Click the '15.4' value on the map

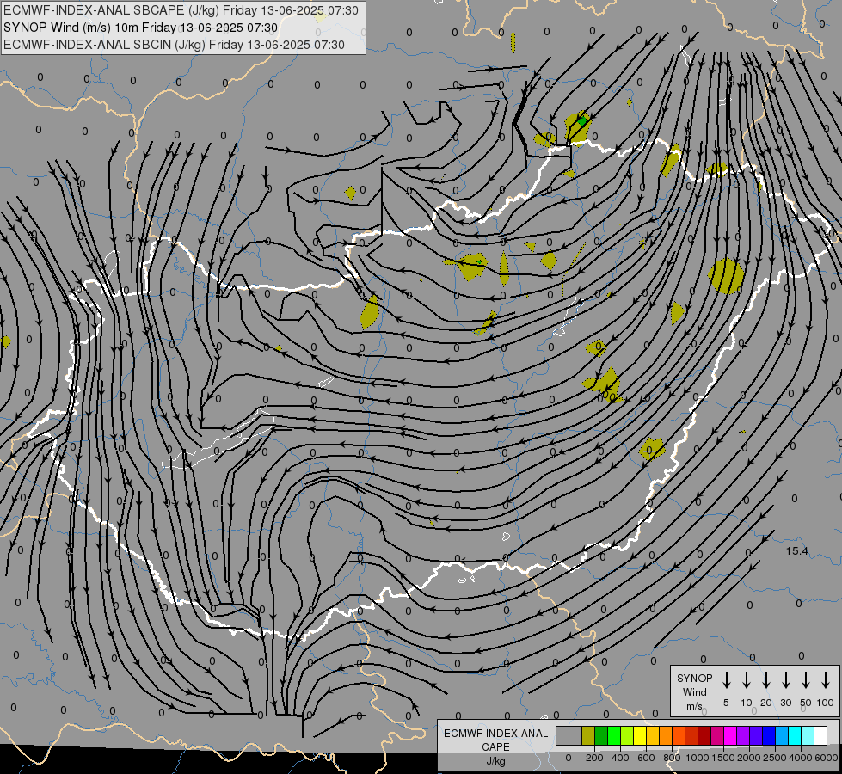coord(797,551)
